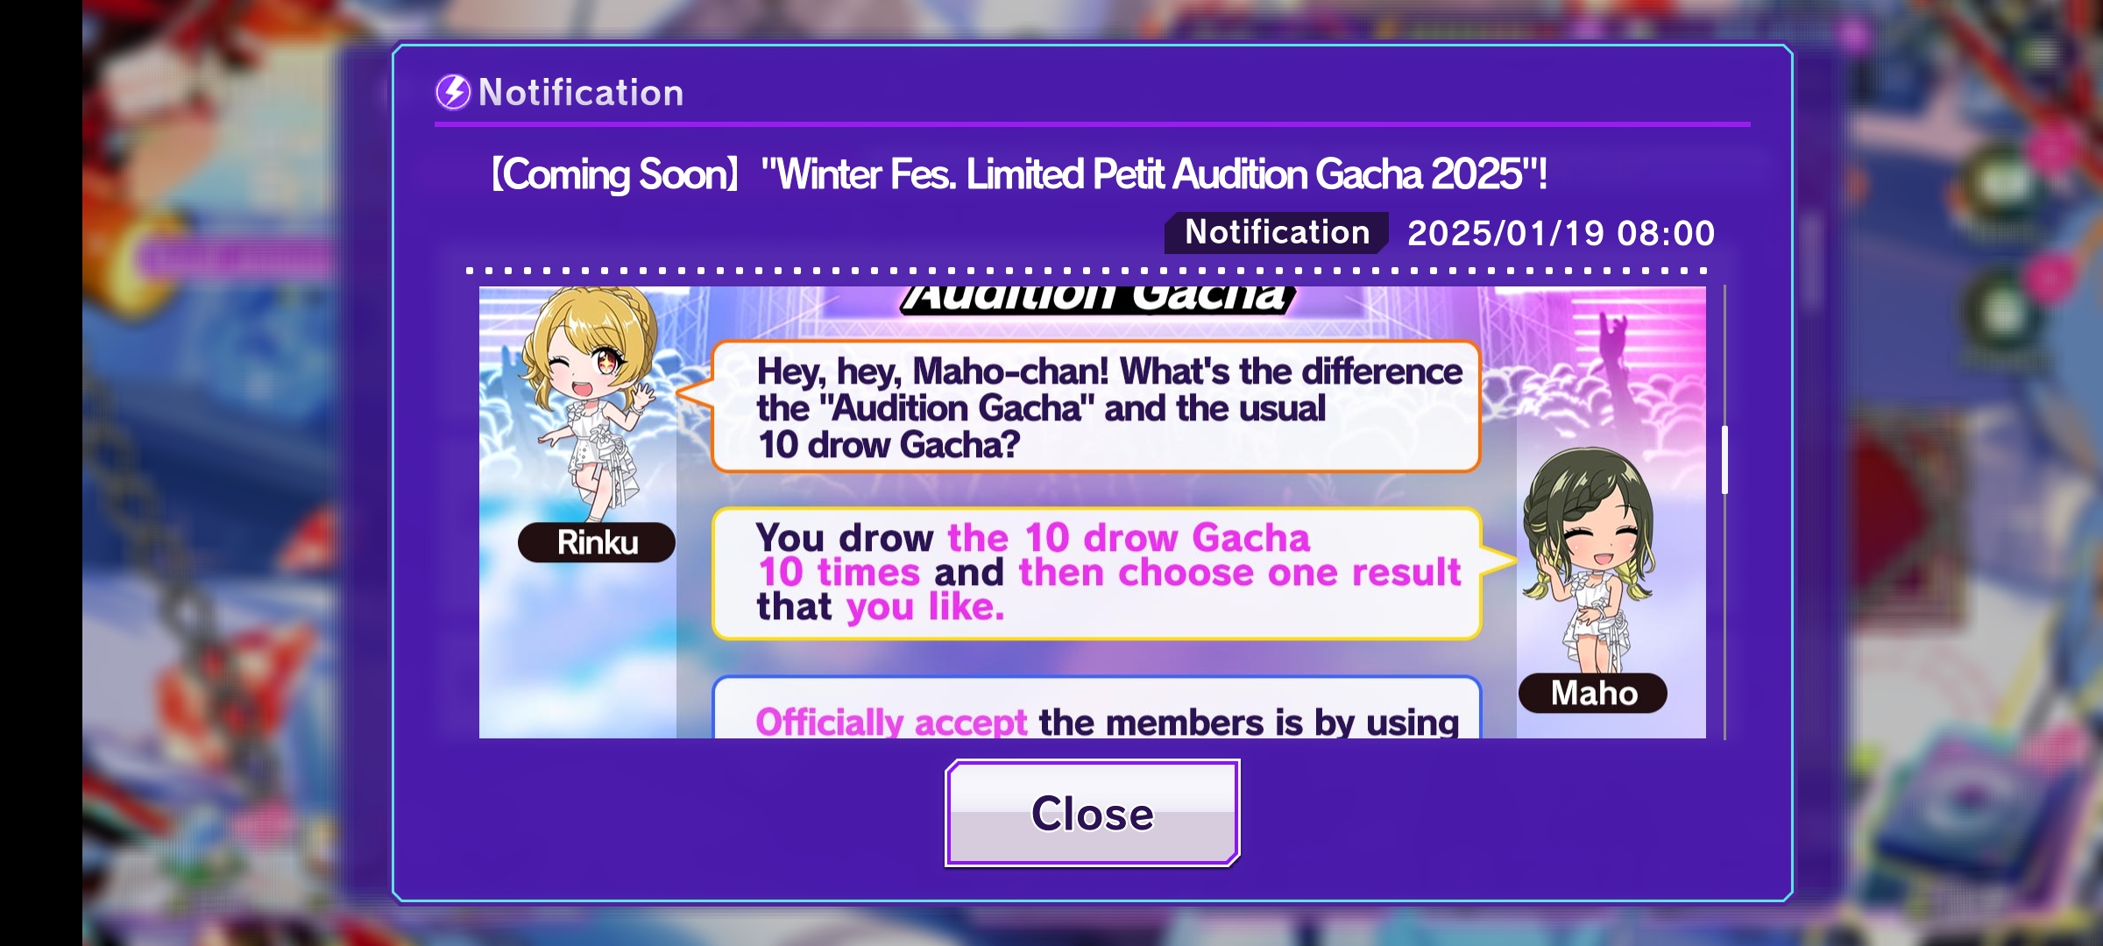Click the Audition Gacha banner heading
2103x946 pixels.
1097,300
